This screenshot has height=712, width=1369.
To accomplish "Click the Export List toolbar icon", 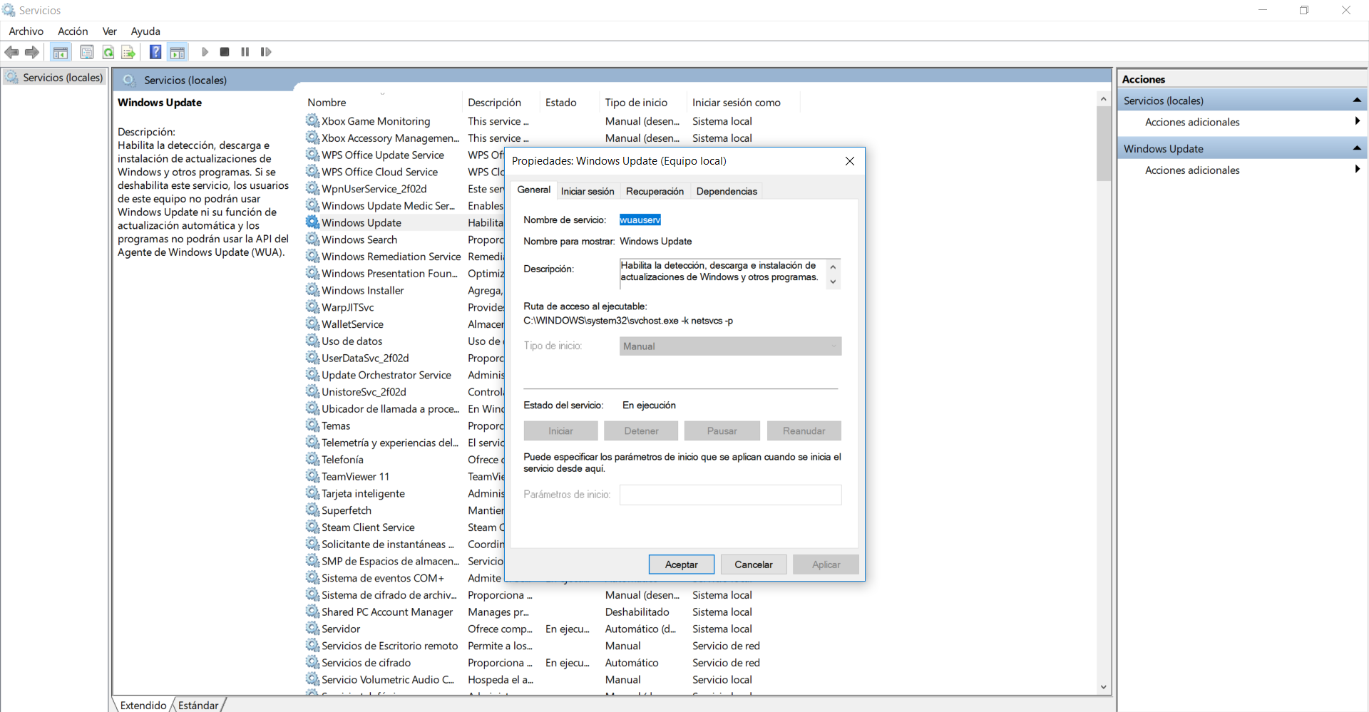I will (128, 52).
